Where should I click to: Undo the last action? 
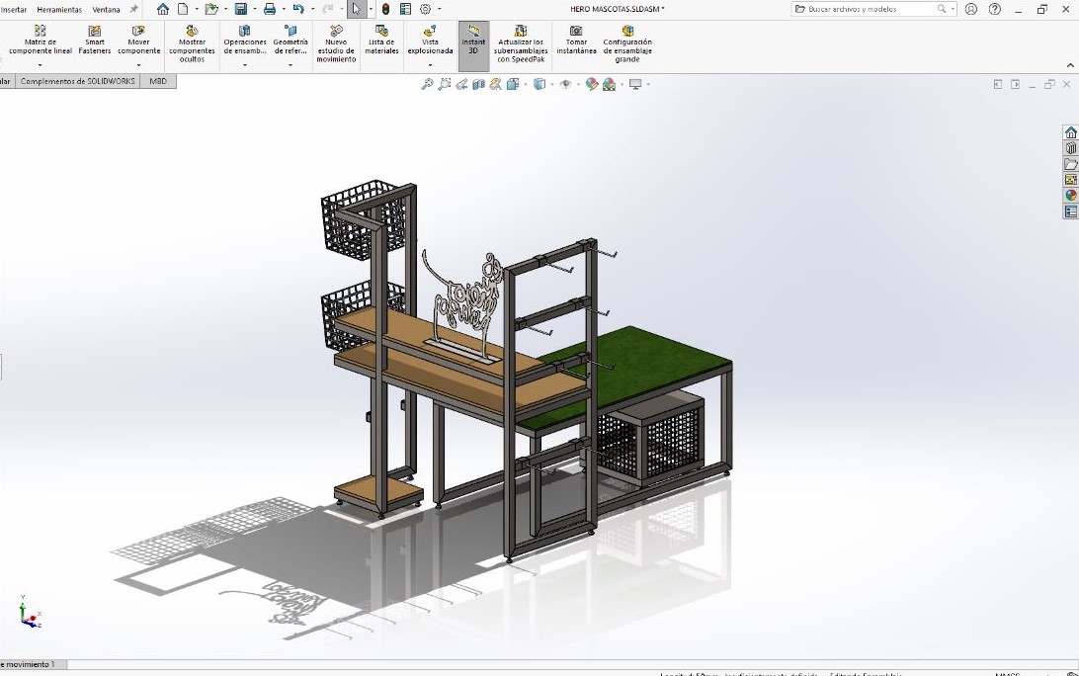[x=298, y=9]
